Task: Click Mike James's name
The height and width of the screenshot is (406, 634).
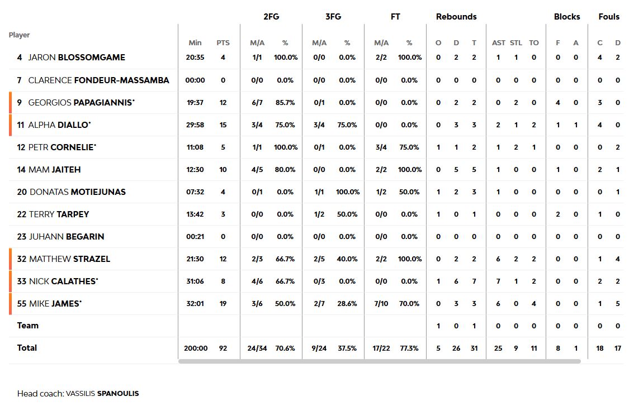Action: (55, 304)
